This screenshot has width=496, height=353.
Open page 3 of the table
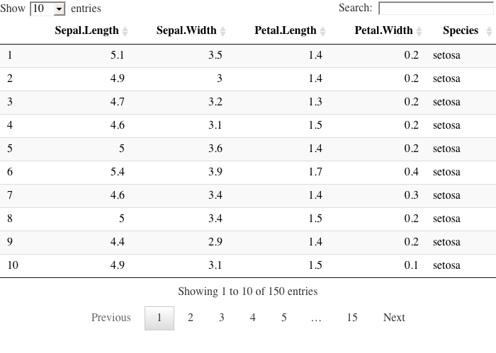click(222, 318)
